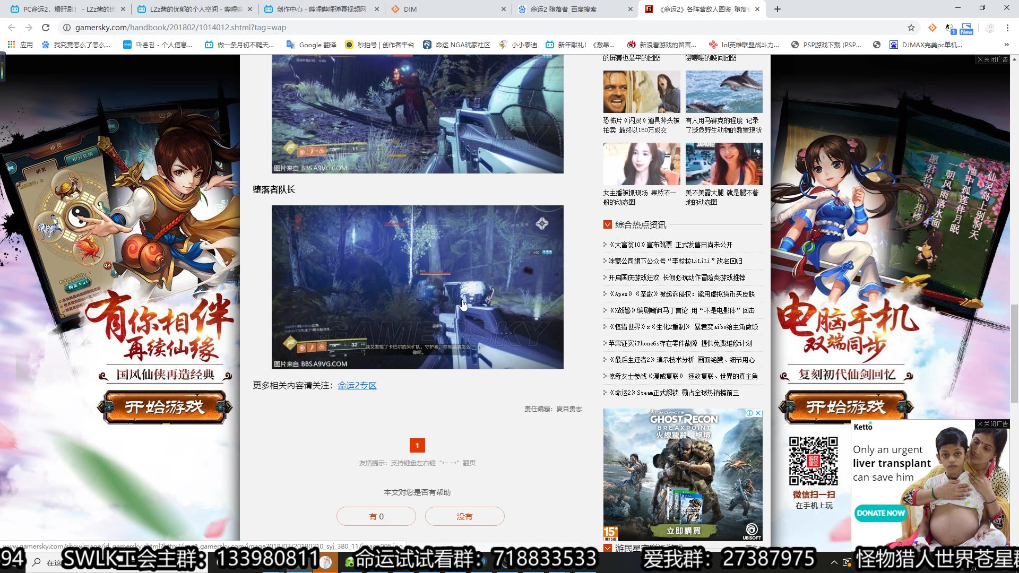Image resolution: width=1019 pixels, height=573 pixels.
Task: Open the upper game screenshot image
Action: [x=418, y=114]
